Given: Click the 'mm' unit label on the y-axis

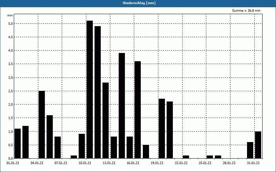Looking at the screenshot, I should pyautogui.click(x=10, y=15).
